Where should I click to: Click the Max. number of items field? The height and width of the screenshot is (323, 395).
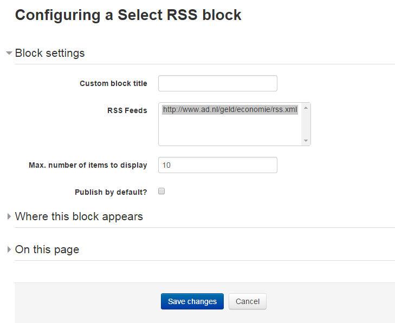(218, 165)
